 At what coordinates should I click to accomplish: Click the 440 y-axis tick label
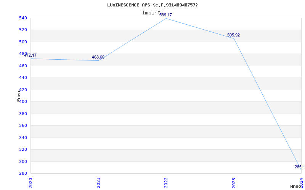tap(23, 78)
